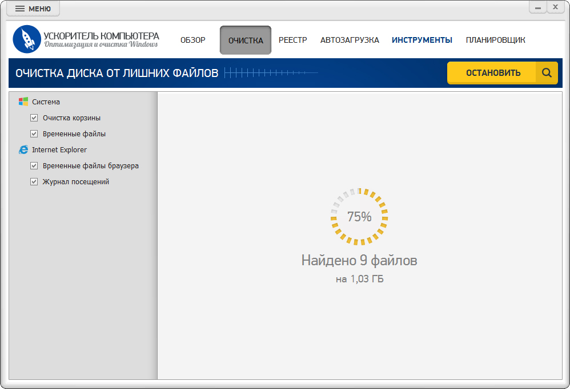570x389 pixels.
Task: Disable Временные файлы браузера checkbox
Action: [34, 166]
